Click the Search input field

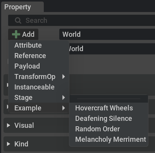click(81, 21)
